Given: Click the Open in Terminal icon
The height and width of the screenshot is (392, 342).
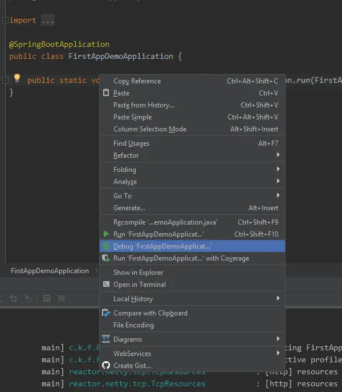Looking at the screenshot, I should pos(106,284).
